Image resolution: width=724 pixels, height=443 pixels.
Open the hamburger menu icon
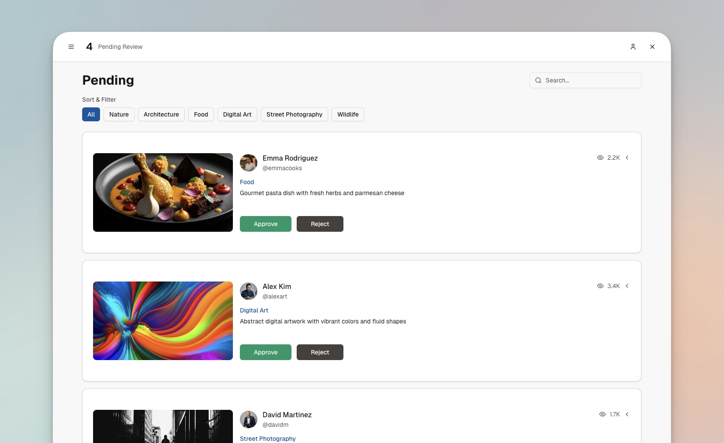[x=71, y=47]
